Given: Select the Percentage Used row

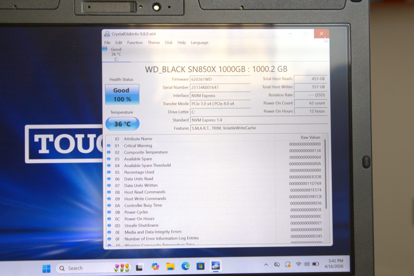Looking at the screenshot, I should coord(214,172).
